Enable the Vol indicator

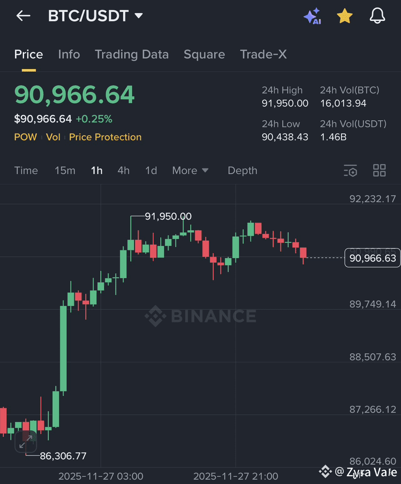click(x=53, y=137)
